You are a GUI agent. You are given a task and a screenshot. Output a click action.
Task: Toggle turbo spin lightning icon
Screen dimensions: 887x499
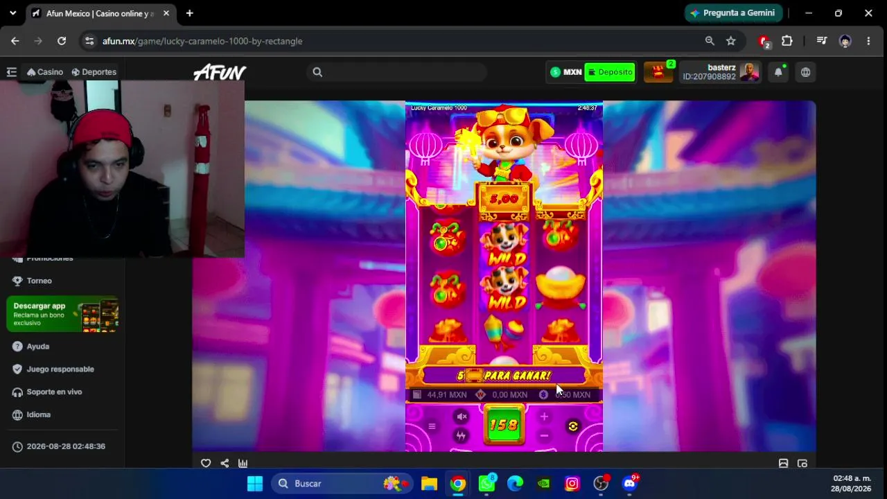coord(462,436)
